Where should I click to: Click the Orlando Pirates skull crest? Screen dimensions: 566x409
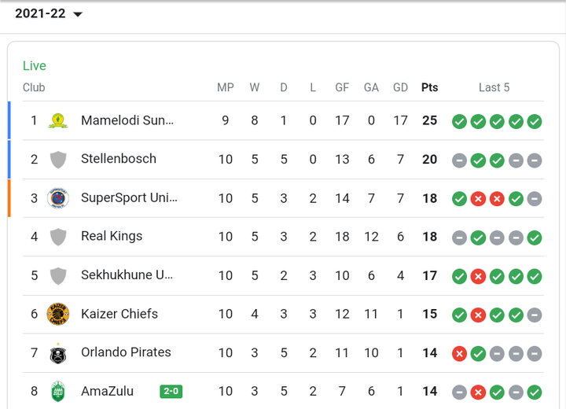(58, 353)
